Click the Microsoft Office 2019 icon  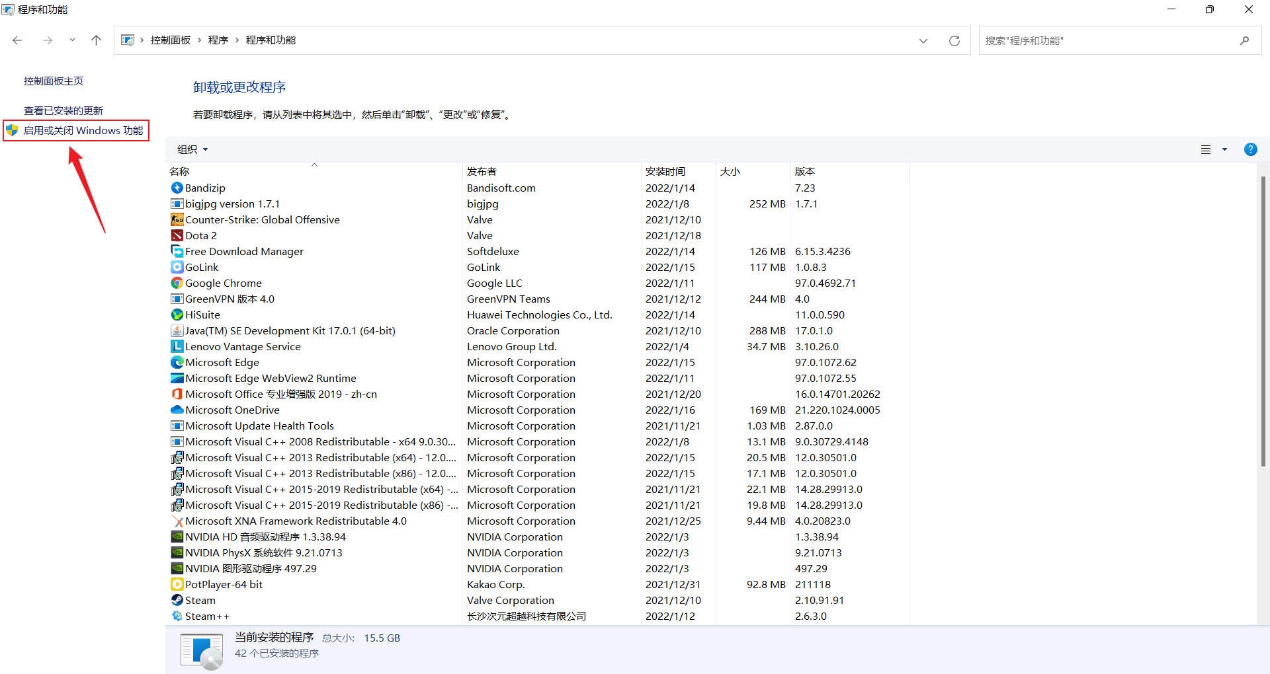[x=177, y=394]
